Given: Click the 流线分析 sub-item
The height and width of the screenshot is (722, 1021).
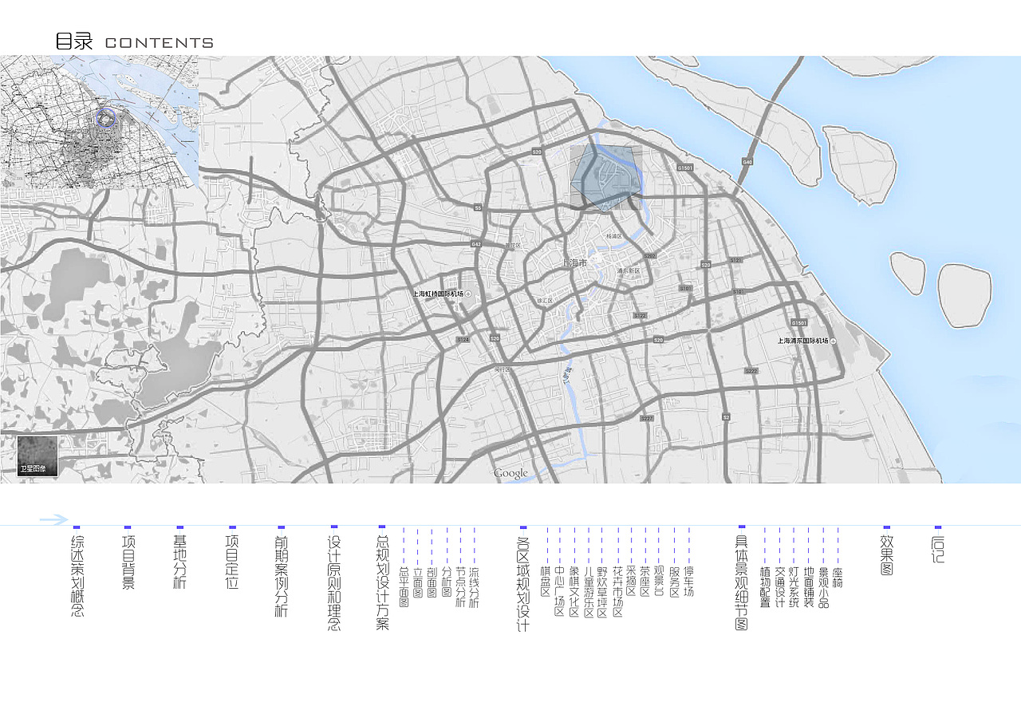Looking at the screenshot, I should coord(474,588).
